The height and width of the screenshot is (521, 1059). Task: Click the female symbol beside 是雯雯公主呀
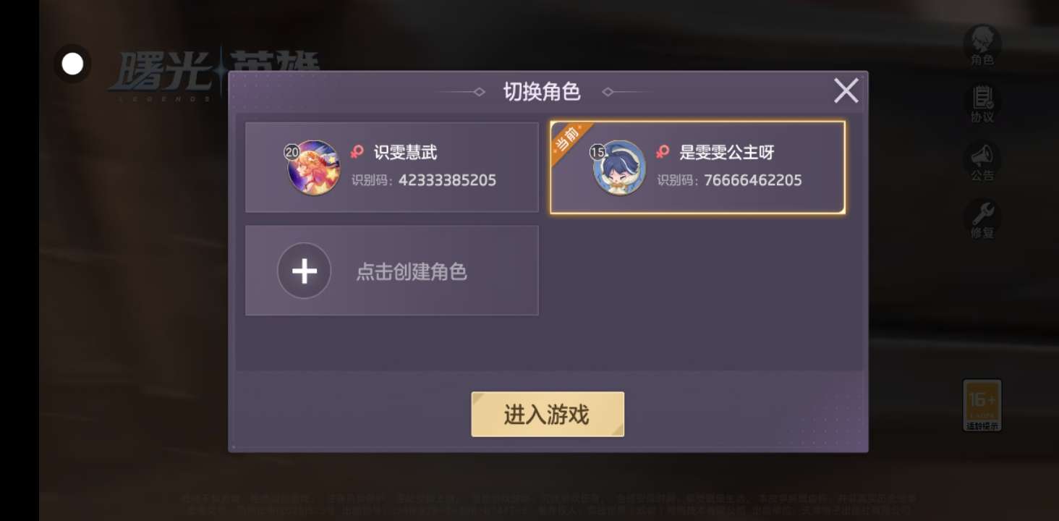click(663, 152)
